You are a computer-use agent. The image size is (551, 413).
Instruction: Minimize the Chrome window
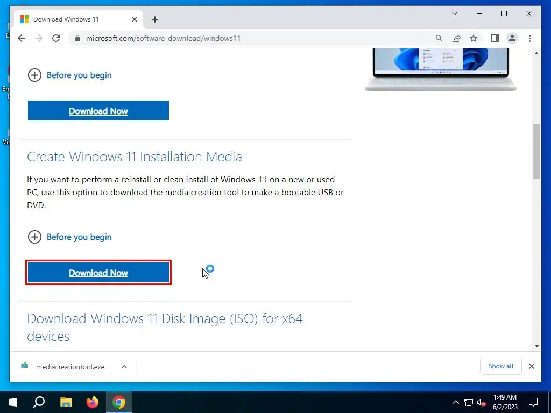click(x=479, y=13)
